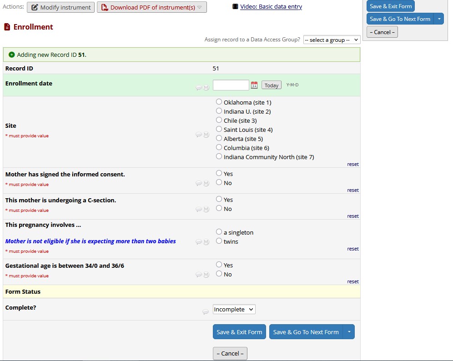Click Modify instrument button
453x361 pixels.
tap(61, 7)
